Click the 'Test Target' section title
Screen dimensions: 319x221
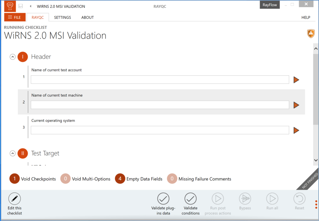point(45,153)
